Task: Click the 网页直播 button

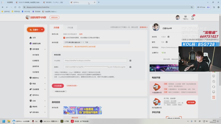Action: (191, 102)
